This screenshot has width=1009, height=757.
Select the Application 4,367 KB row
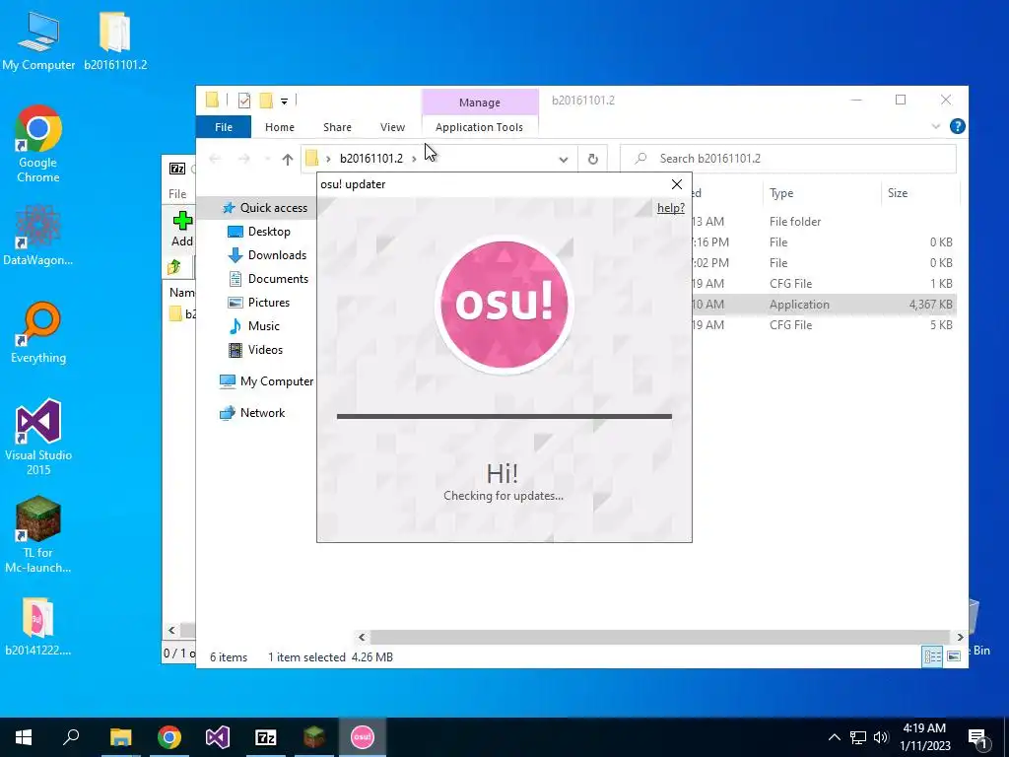pos(824,305)
